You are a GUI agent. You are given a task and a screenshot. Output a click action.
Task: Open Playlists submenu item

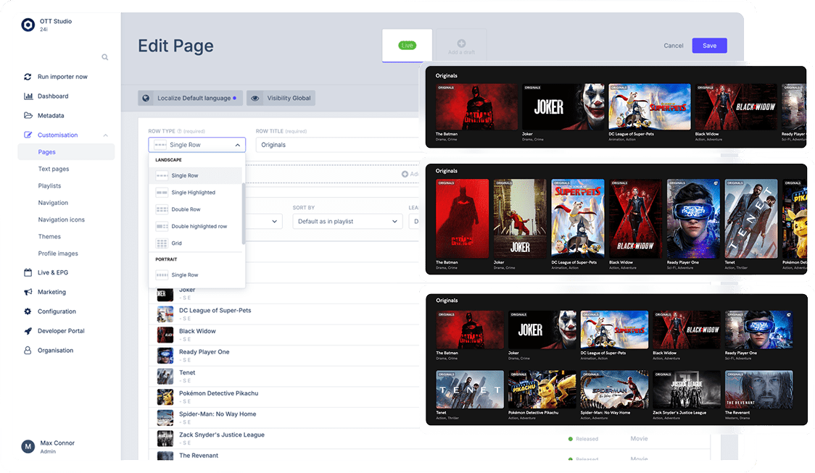coord(49,186)
